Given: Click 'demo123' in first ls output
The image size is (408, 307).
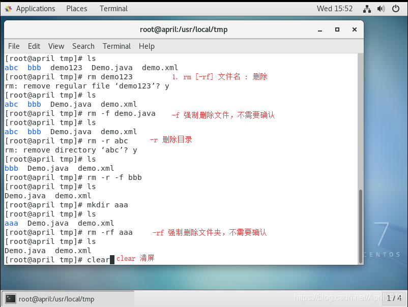Looking at the screenshot, I should (66, 68).
